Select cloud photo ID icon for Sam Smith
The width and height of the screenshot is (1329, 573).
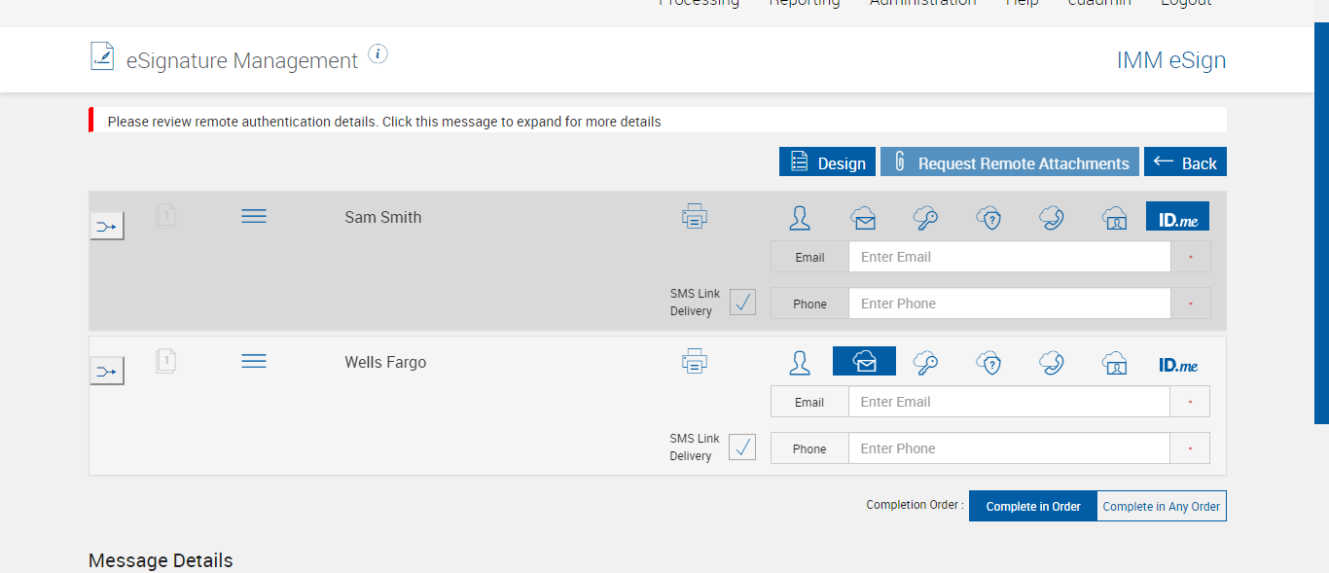pos(1115,218)
